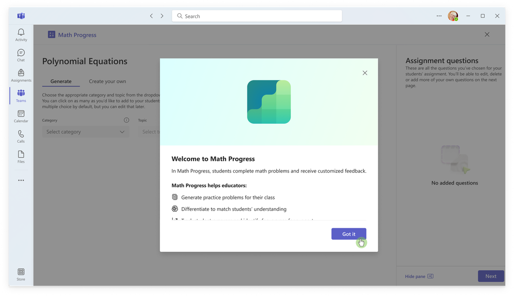Click the Next button

pos(490,276)
